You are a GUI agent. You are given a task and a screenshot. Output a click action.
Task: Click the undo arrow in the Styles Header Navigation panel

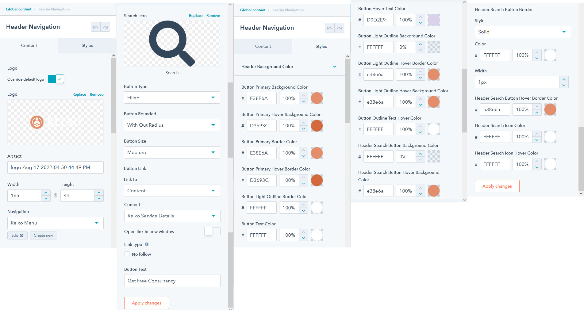pos(330,28)
